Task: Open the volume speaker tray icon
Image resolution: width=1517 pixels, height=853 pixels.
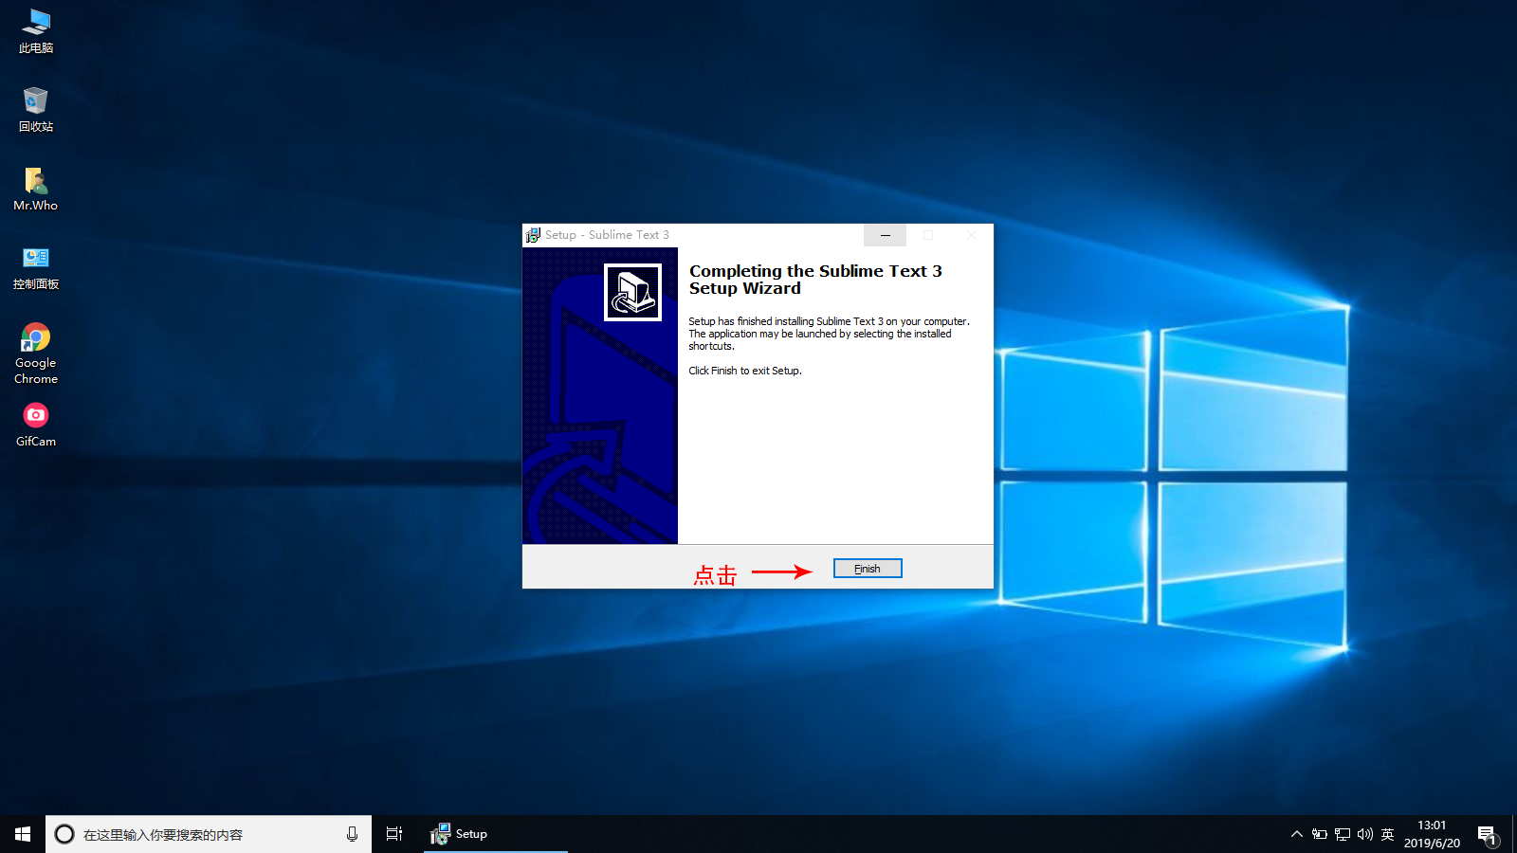Action: pos(1364,834)
